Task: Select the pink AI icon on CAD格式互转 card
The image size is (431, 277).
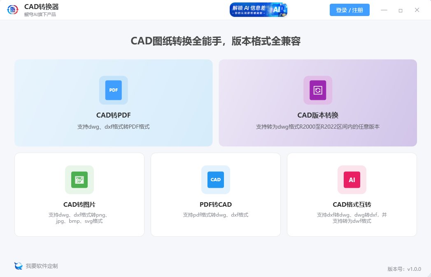Action: click(x=352, y=180)
